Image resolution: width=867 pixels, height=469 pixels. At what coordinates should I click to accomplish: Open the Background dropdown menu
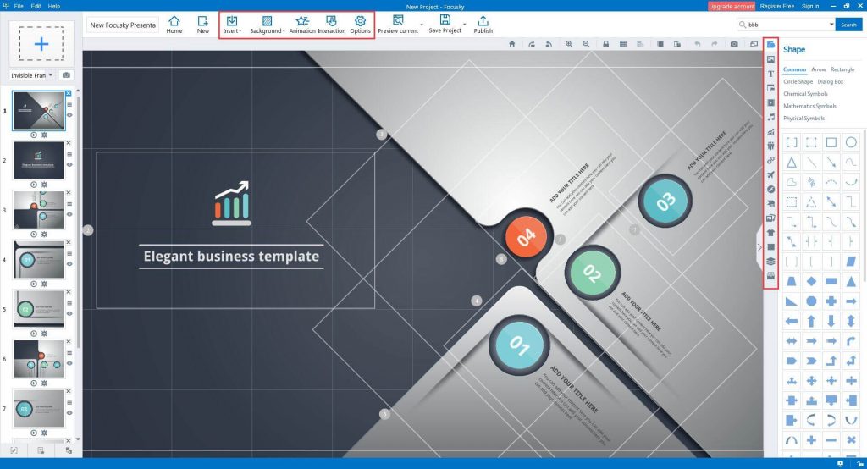pyautogui.click(x=267, y=24)
